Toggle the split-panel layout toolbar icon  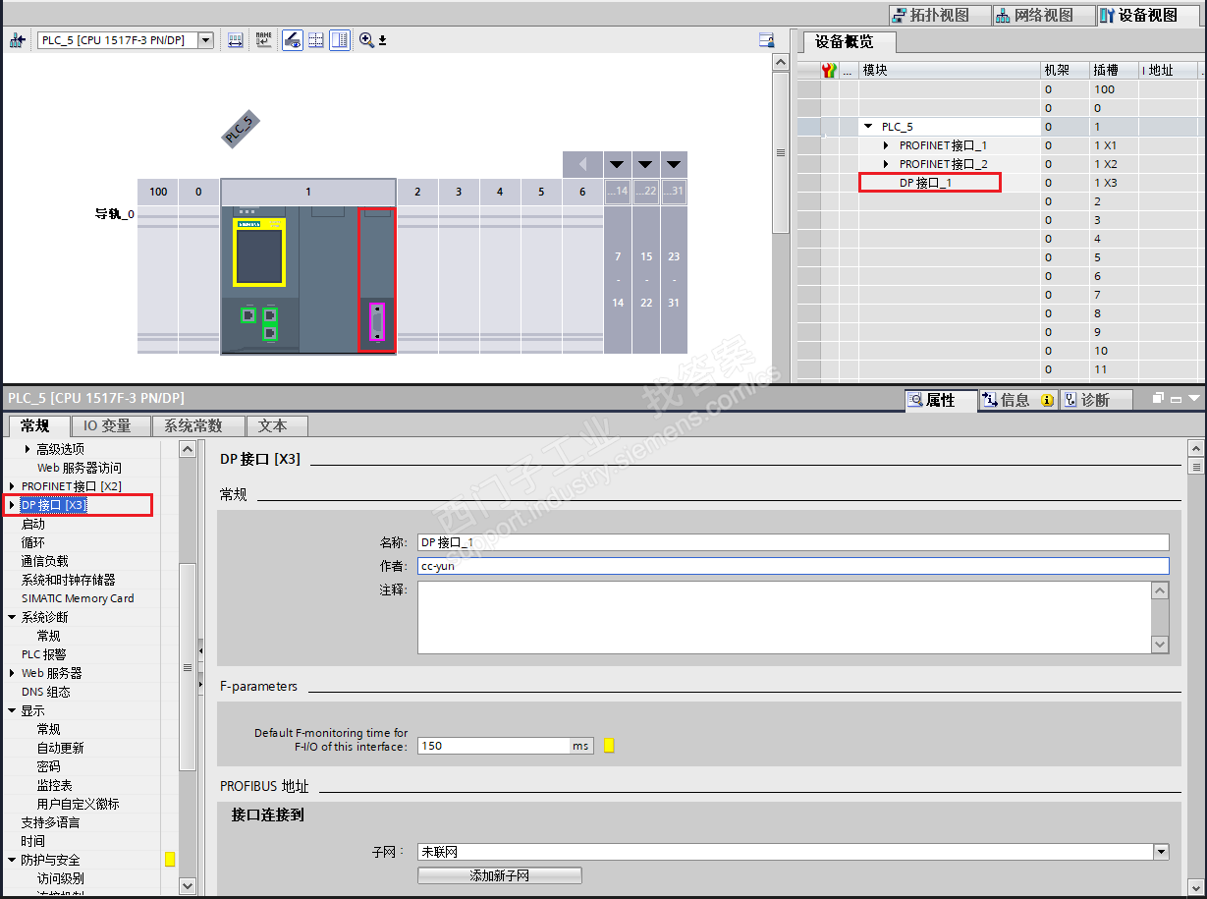pyautogui.click(x=340, y=40)
